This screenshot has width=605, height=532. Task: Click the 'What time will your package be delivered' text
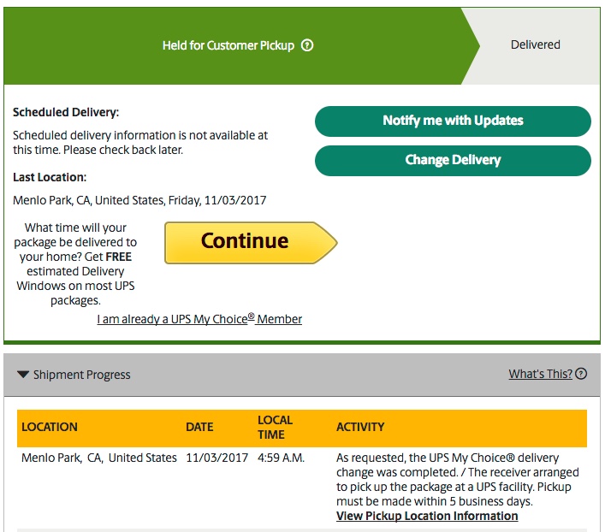[75, 264]
